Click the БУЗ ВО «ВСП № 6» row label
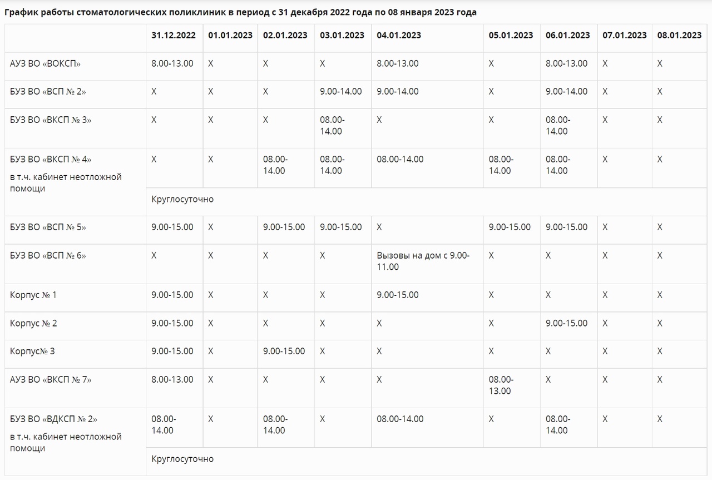Screen dimensions: 712x480 tap(48, 255)
